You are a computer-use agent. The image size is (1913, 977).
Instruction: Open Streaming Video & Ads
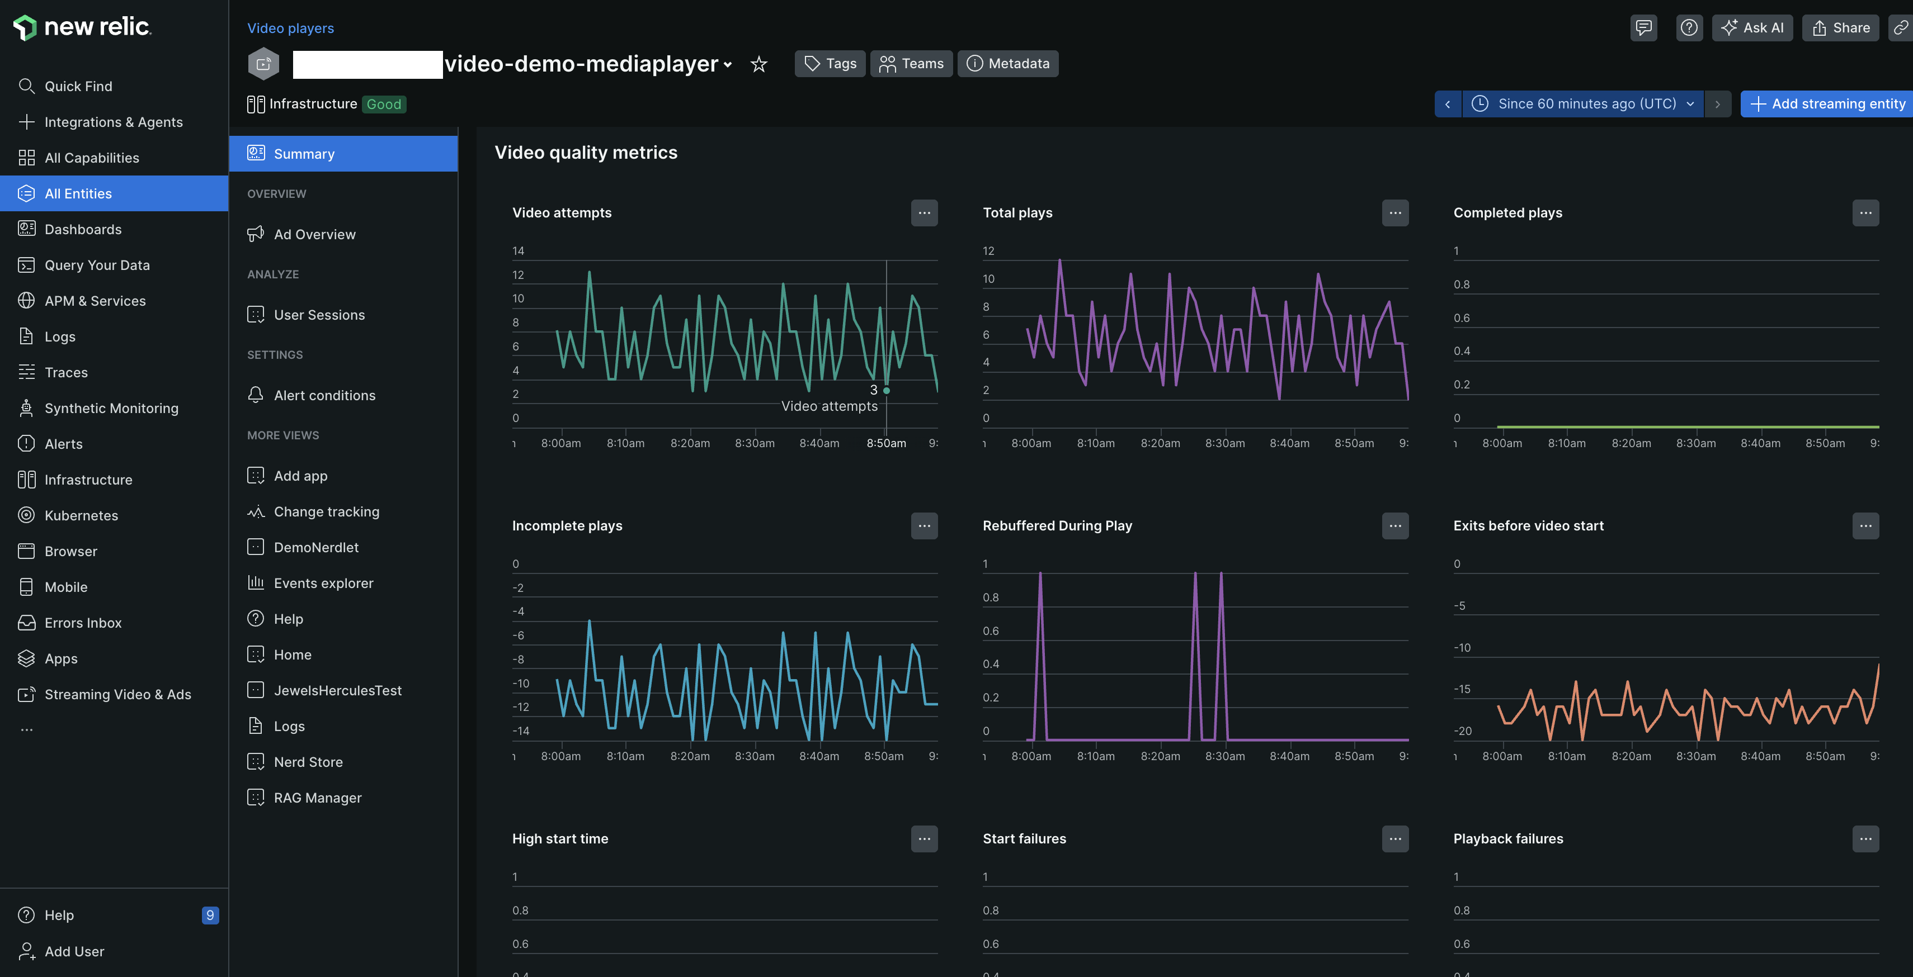tap(117, 694)
